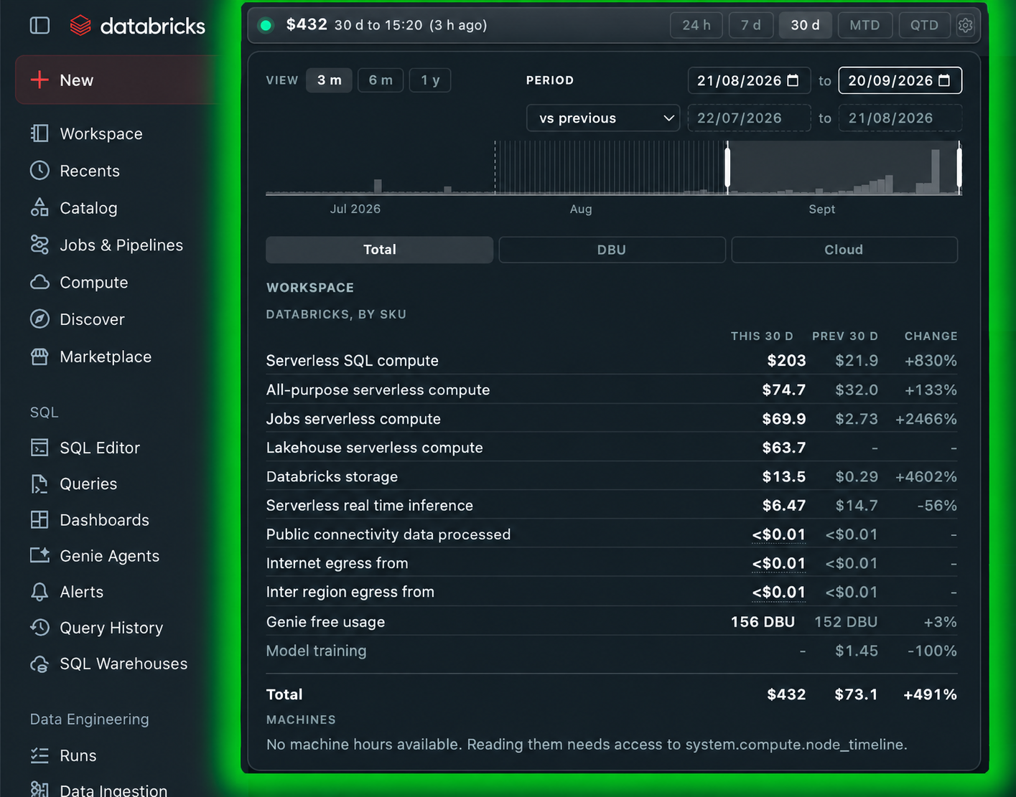Screen dimensions: 1016x797
Task: Open the Marketplace storefront icon
Action: 39,357
